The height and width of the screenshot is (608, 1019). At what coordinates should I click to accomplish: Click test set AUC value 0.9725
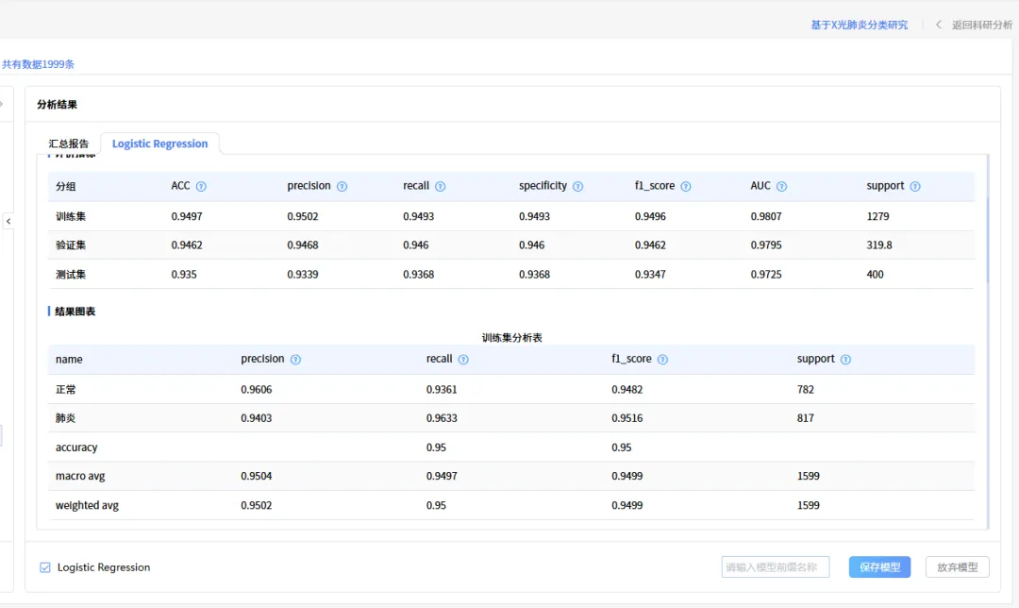coord(766,275)
